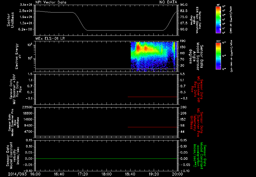Click the '20:00' time axis label

click(177, 174)
